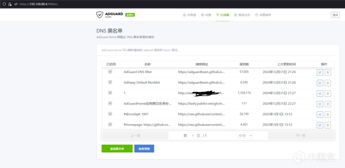This screenshot has height=168, width=345.
Task: Click the 2024年12月31日 22:27 update time
Action: coord(279,104)
